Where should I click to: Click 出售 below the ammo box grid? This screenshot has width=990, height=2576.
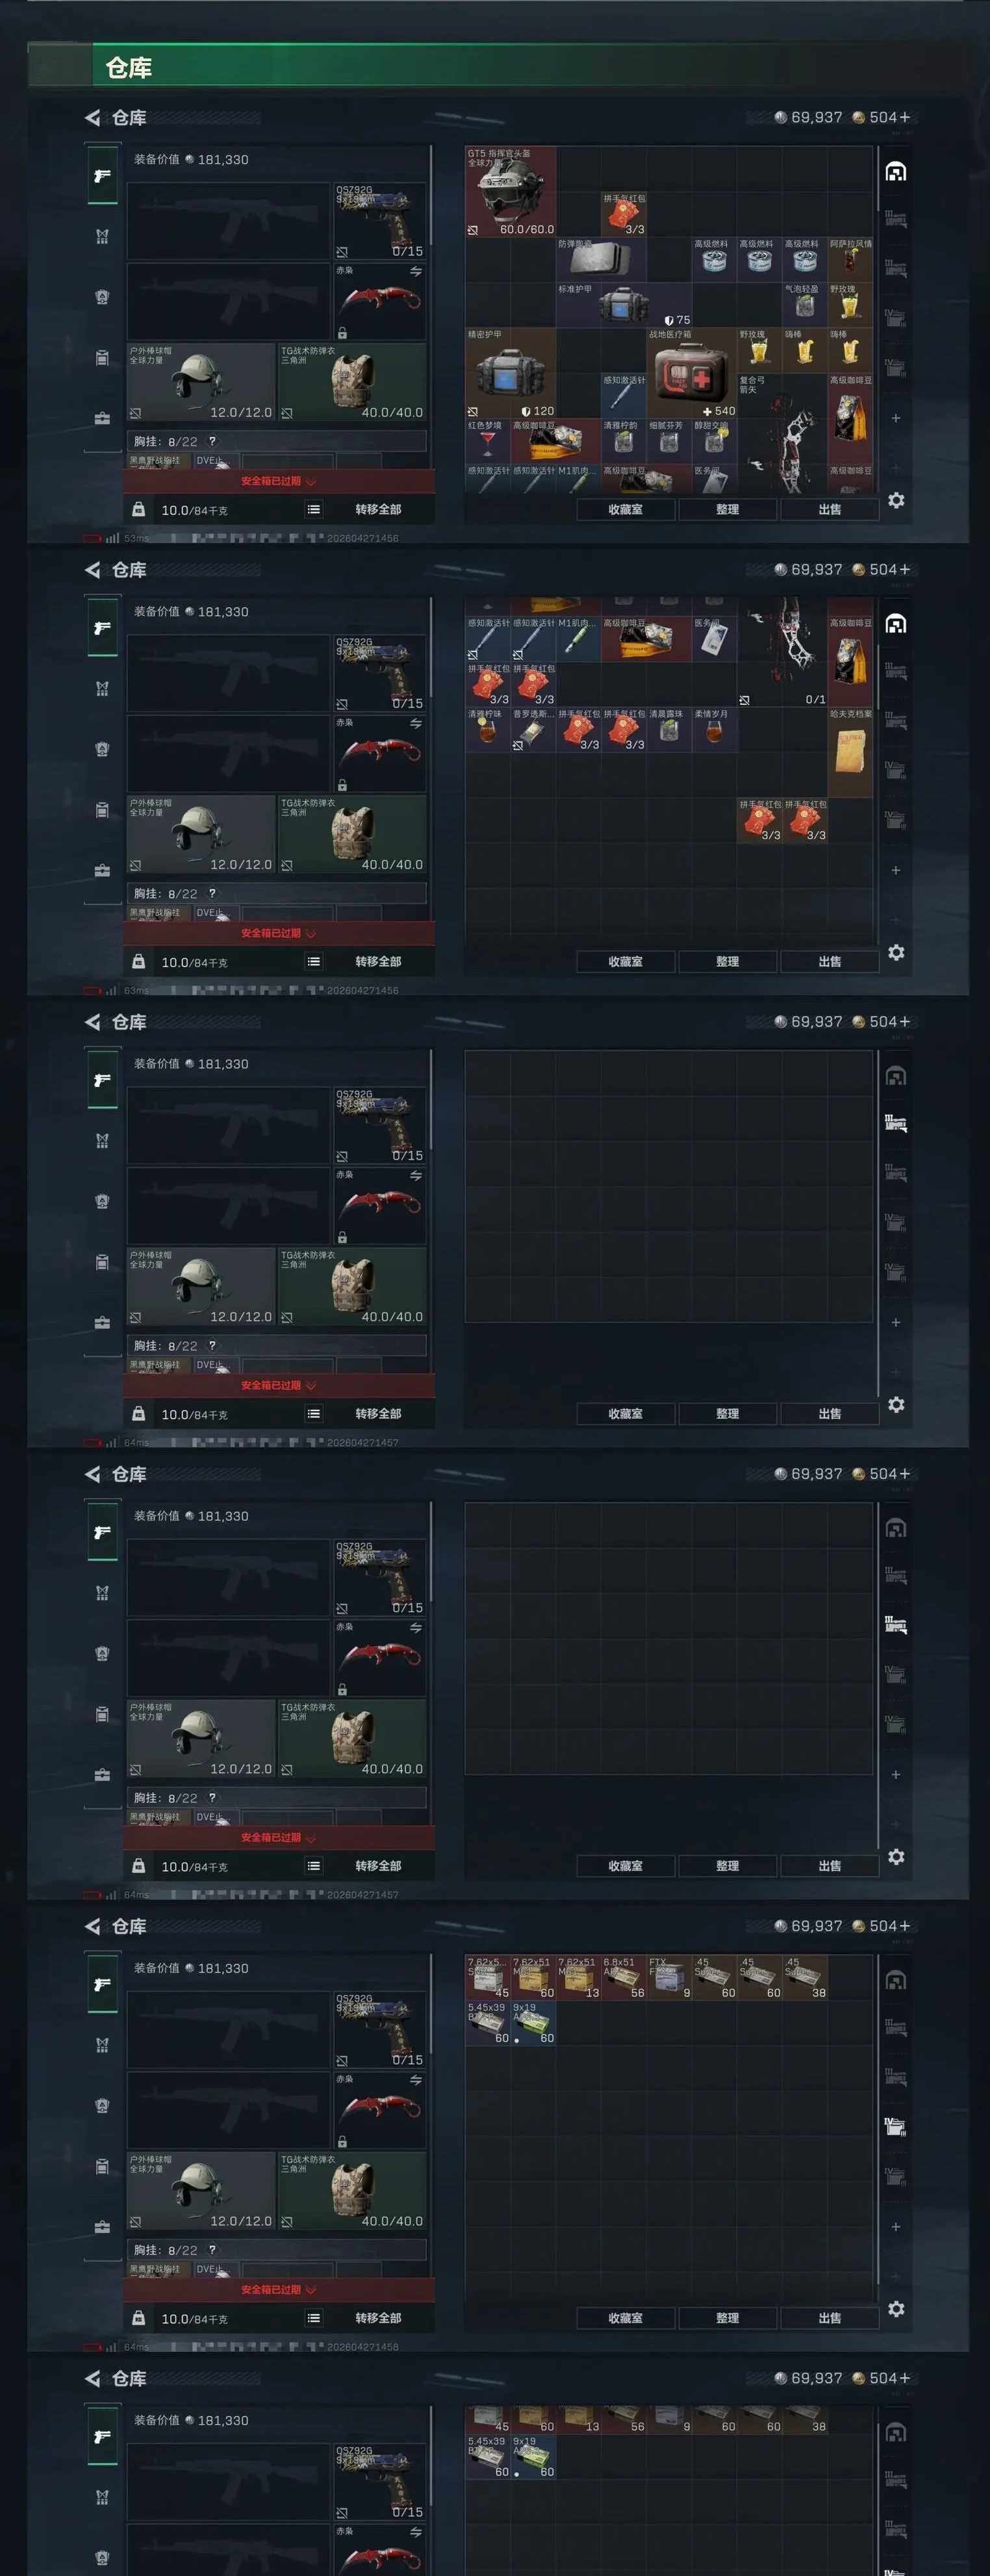pyautogui.click(x=829, y=2317)
